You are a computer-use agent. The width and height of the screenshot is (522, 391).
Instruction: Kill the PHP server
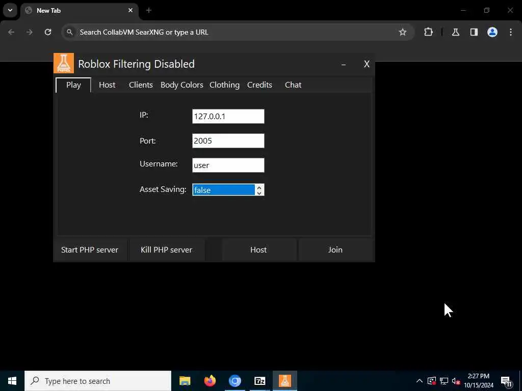pyautogui.click(x=167, y=249)
